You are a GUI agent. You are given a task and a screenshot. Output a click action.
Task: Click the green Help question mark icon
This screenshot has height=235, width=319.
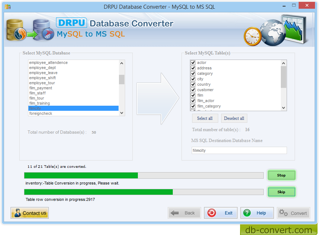coord(247,213)
